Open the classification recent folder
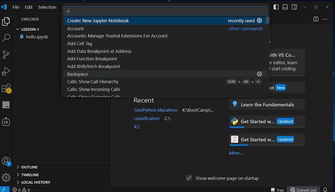The width and height of the screenshot is (335, 192). [x=147, y=118]
